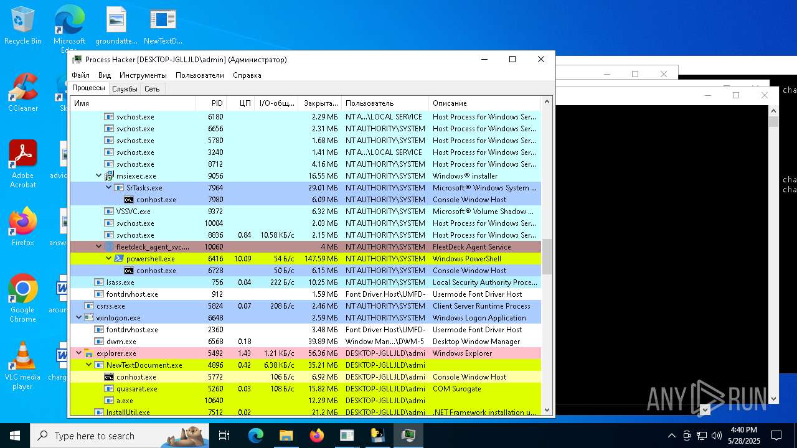Click the msiexec.exe installer icon
The height and width of the screenshot is (448, 797).
[109, 176]
